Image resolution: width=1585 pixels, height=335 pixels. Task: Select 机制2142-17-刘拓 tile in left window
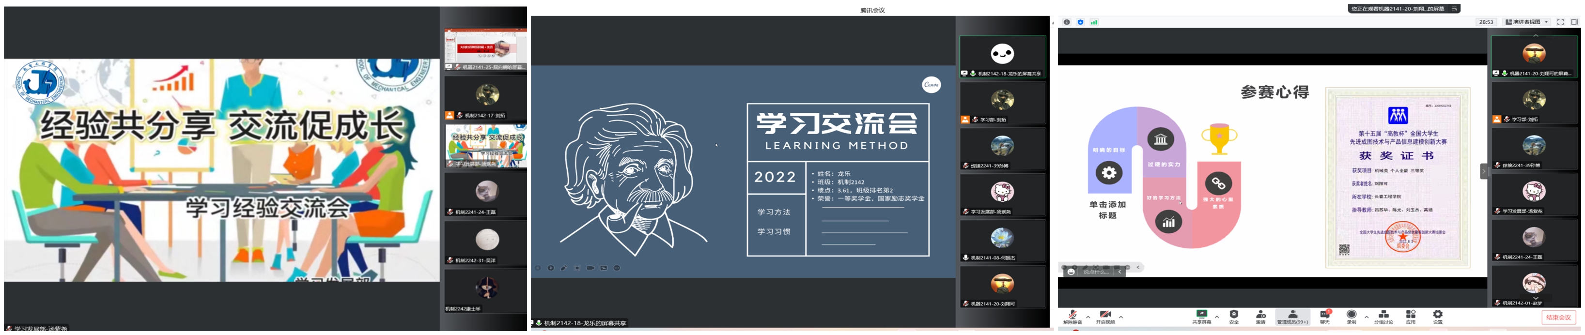pos(485,98)
